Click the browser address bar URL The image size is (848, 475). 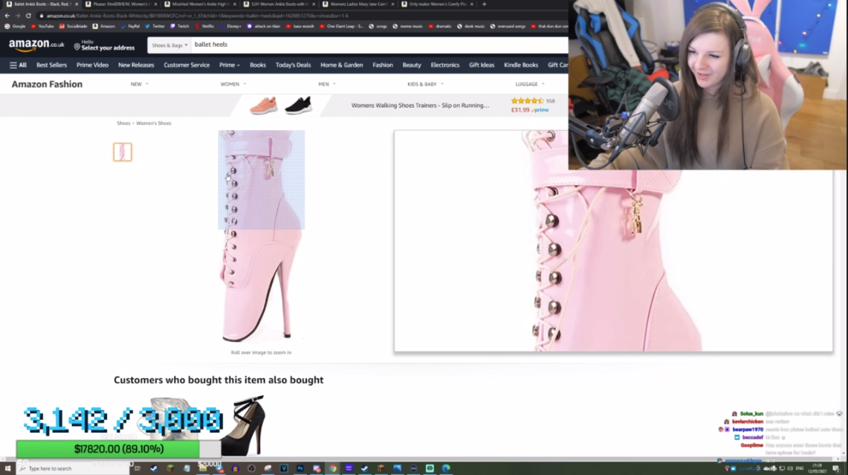(x=198, y=16)
